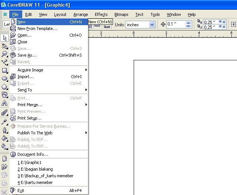Open the Edit menu
This screenshot has width=237, height=195.
click(29, 14)
